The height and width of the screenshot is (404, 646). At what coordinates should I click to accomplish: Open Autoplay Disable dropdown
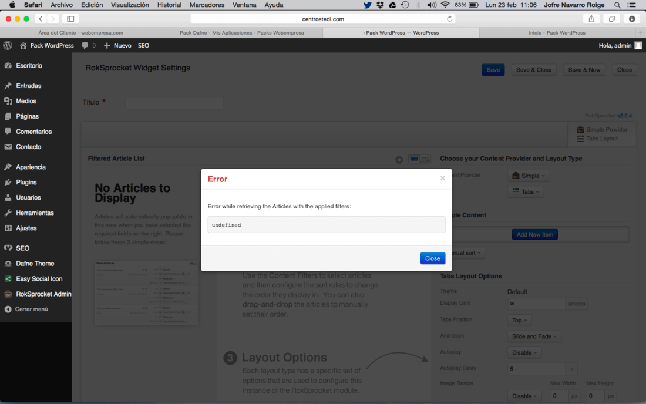coord(524,352)
